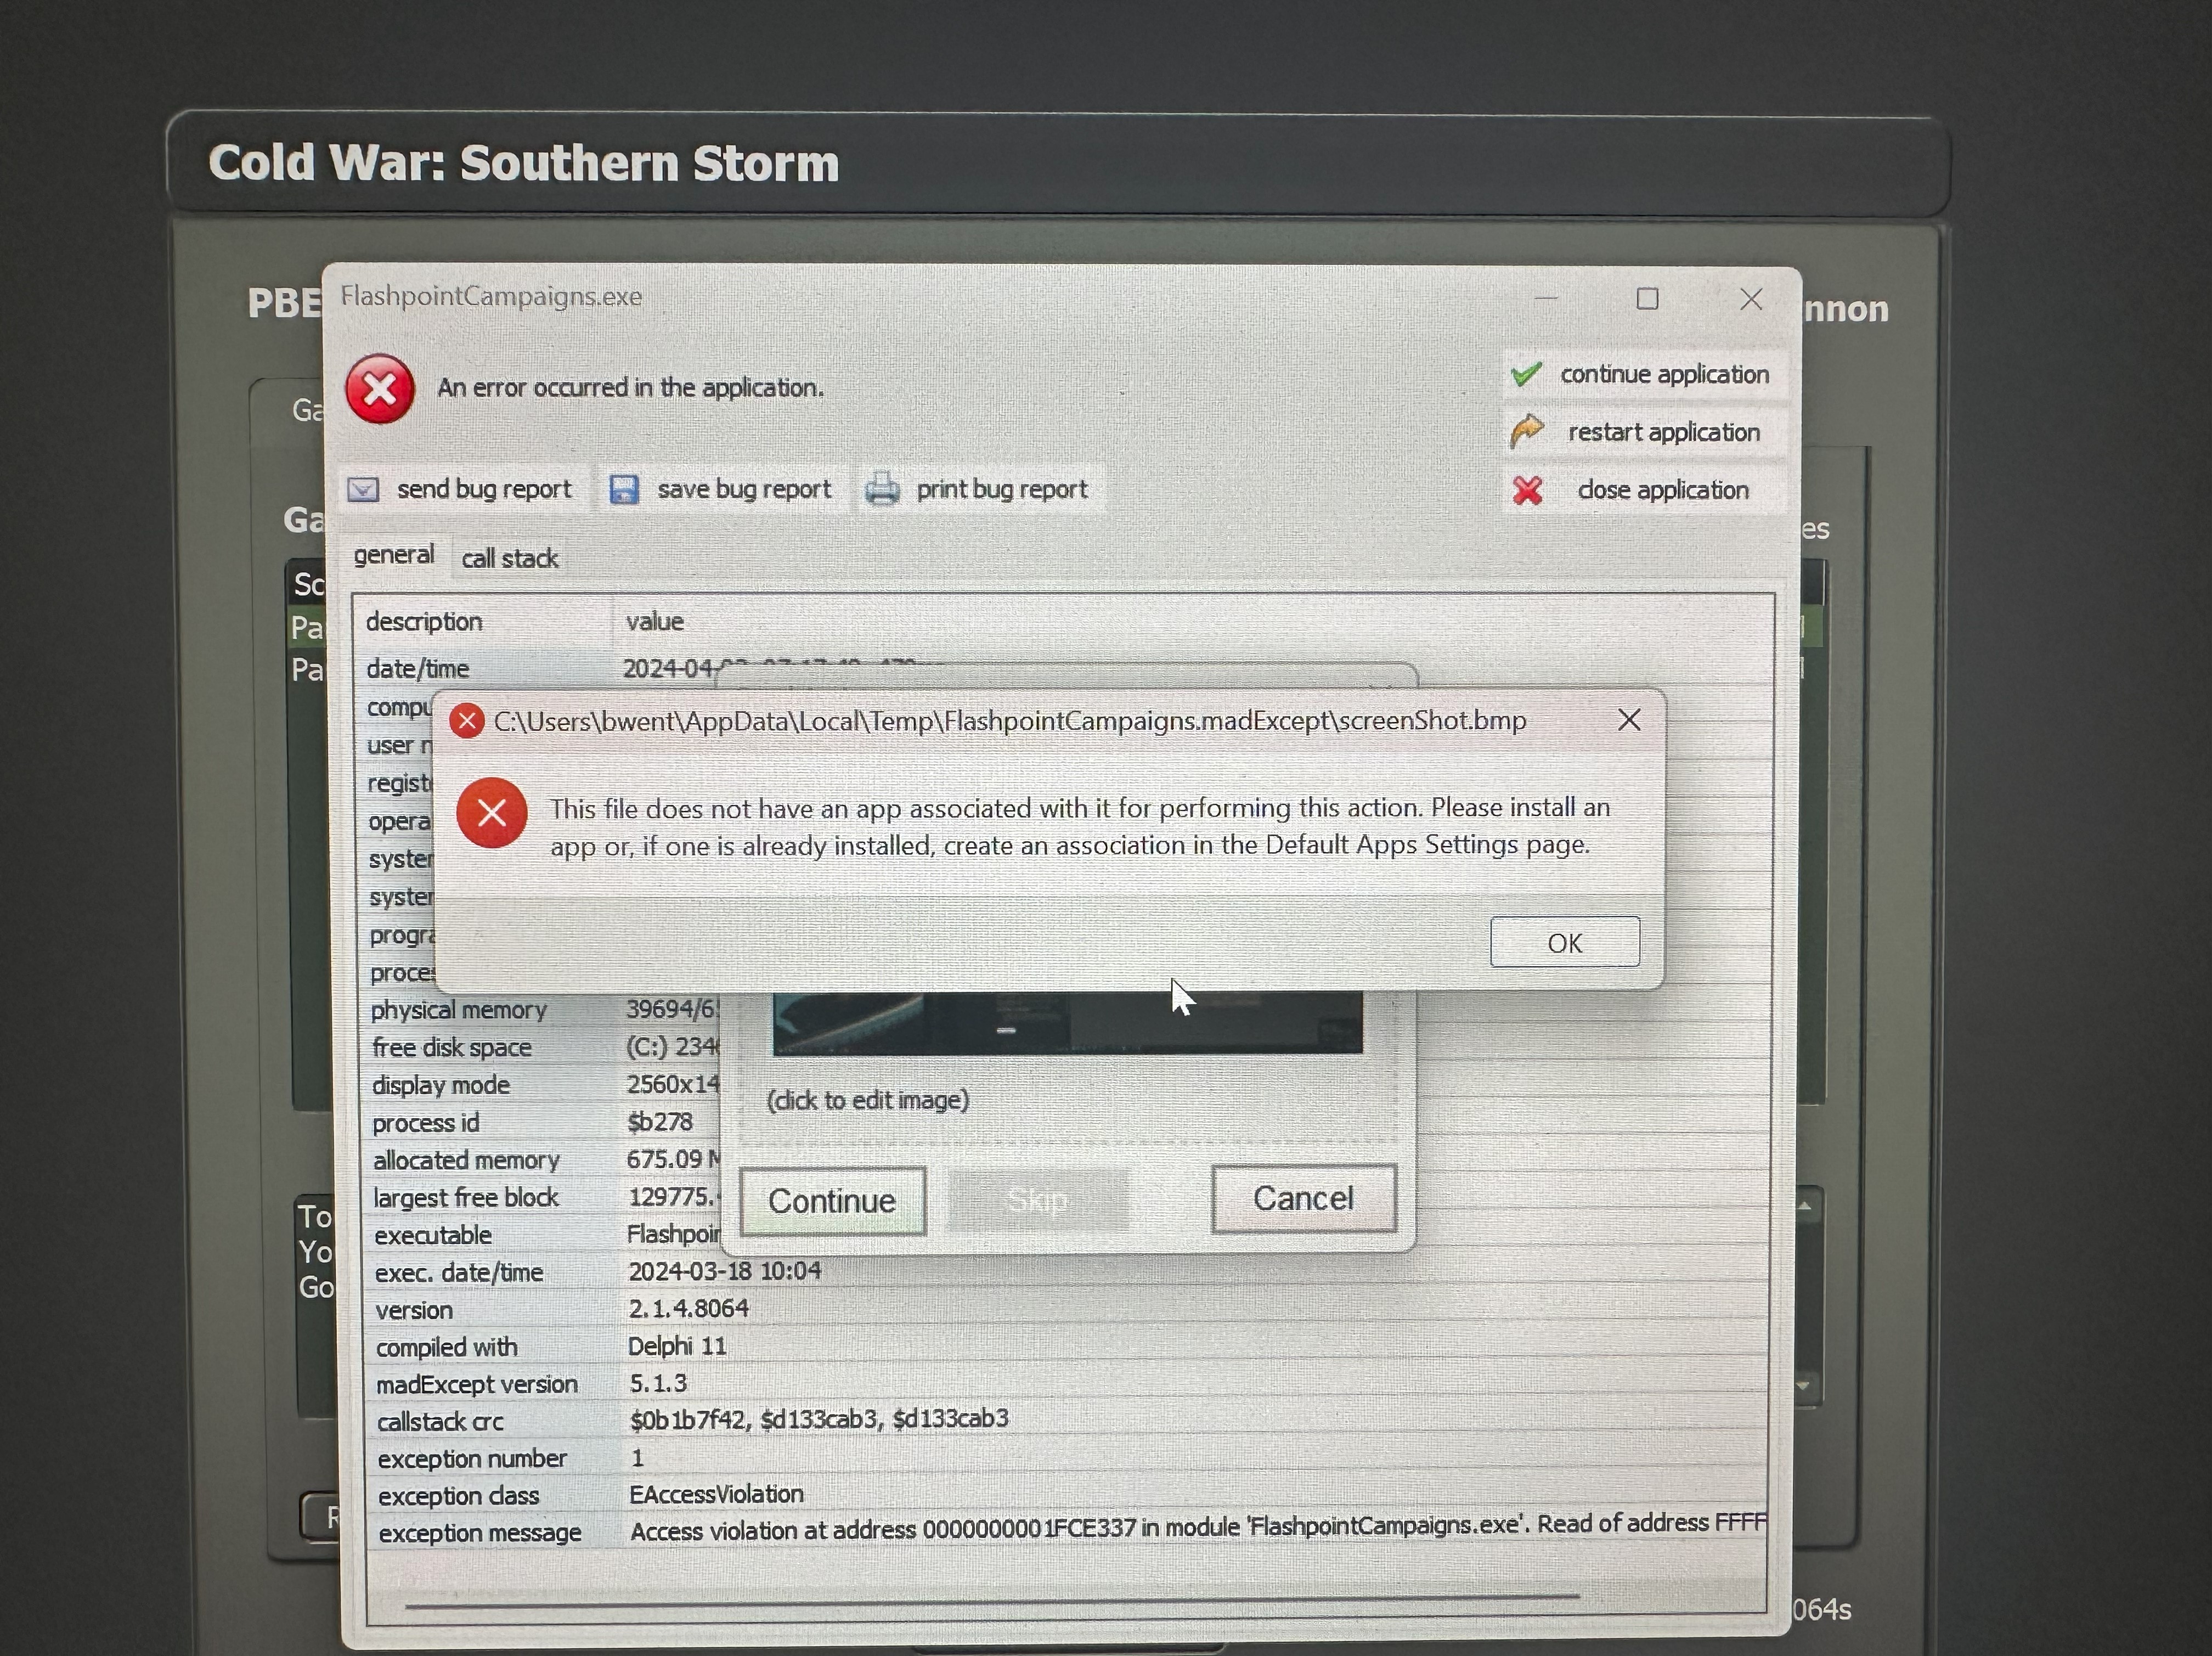Screen dimensions: 2212x1656
Task: Click the Cancel button in the screenshot dialog
Action: 1303,1198
